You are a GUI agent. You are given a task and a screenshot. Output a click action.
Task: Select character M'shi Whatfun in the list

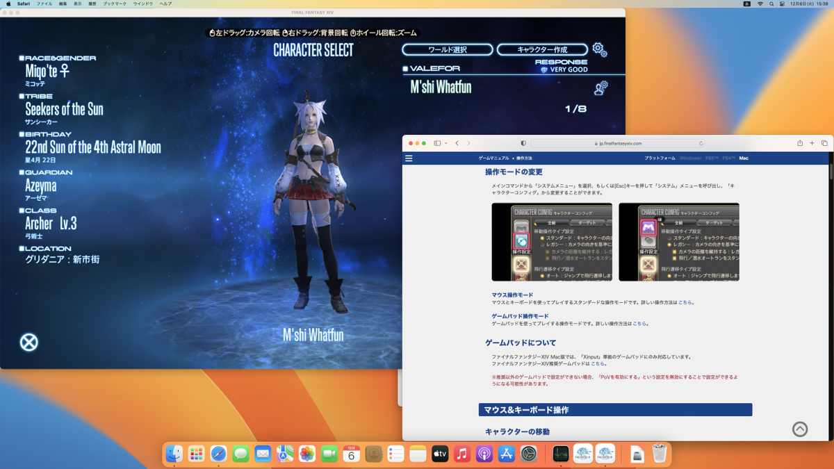tap(441, 88)
